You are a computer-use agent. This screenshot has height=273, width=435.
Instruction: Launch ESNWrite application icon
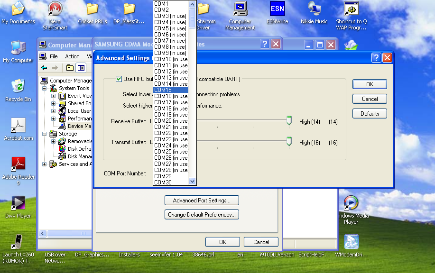278,13
